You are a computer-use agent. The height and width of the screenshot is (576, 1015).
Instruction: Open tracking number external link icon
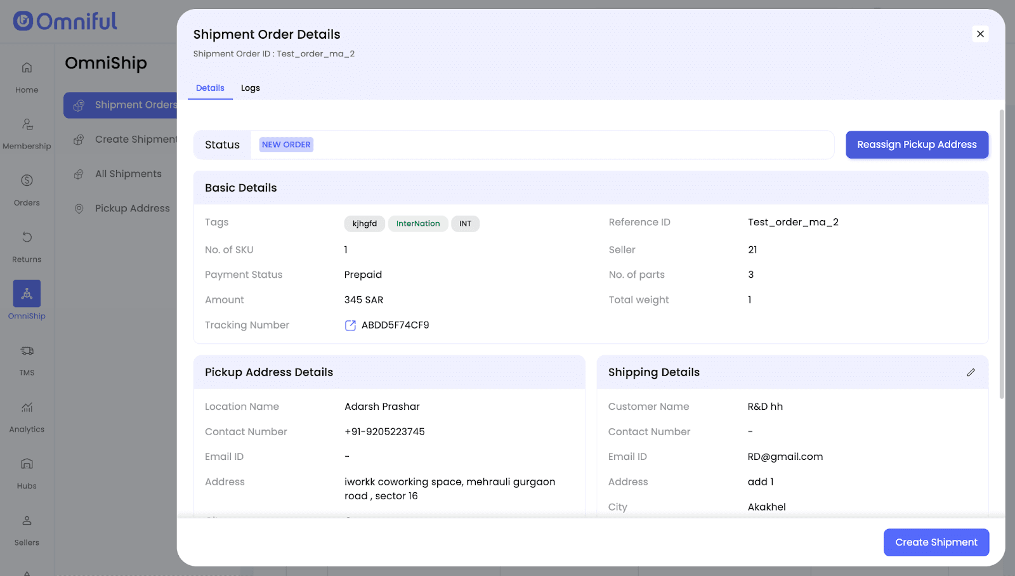(x=350, y=325)
